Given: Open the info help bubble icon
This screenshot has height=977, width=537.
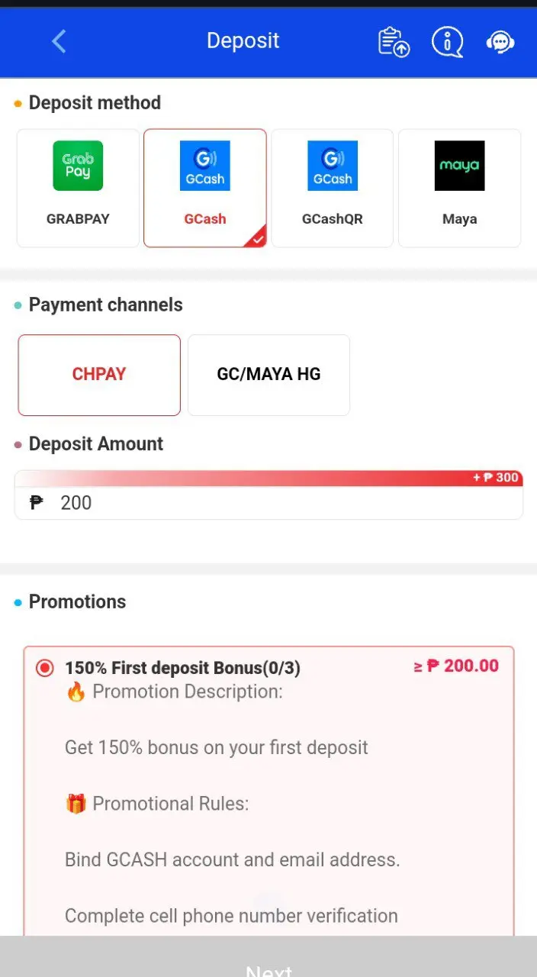Looking at the screenshot, I should tap(447, 41).
